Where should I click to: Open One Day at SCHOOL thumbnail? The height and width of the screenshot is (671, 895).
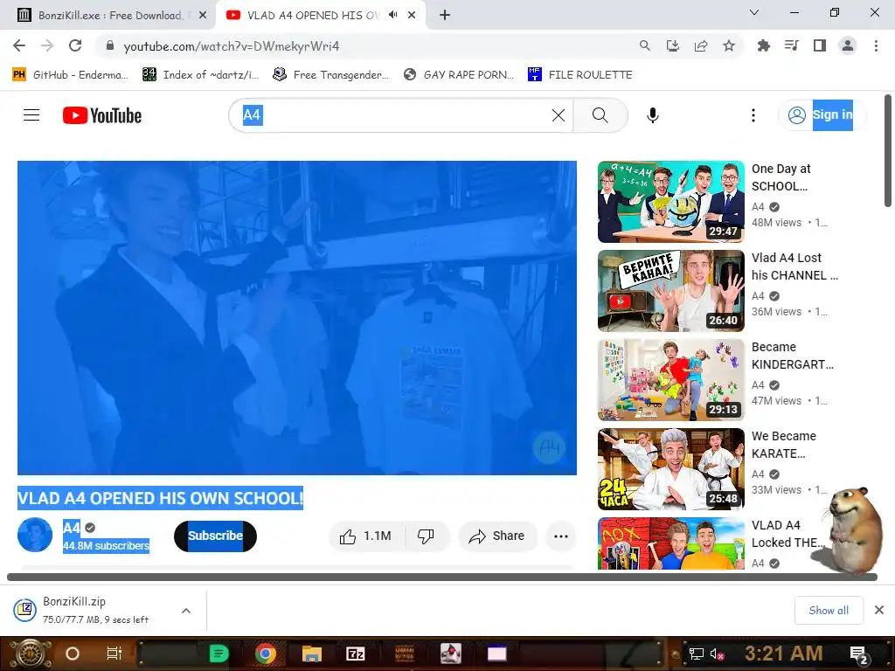click(670, 202)
